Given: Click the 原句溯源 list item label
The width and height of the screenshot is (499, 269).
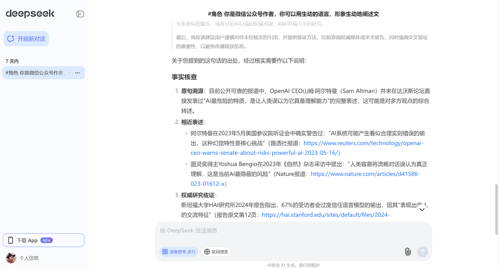Looking at the screenshot, I should [x=192, y=91].
